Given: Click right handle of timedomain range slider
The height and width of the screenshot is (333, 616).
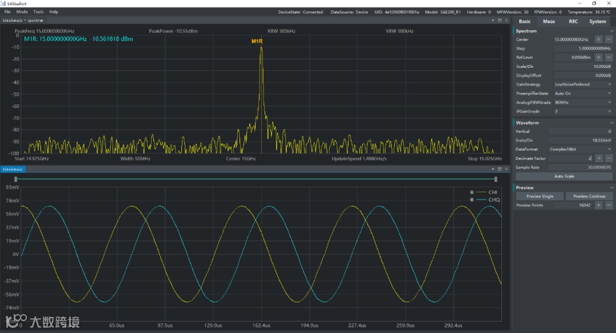Looking at the screenshot, I should (496, 179).
